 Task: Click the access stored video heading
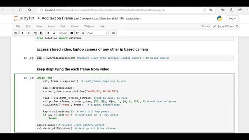point(93,49)
